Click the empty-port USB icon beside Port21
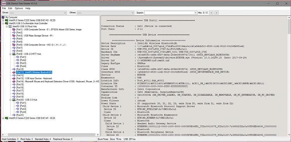 14,115
